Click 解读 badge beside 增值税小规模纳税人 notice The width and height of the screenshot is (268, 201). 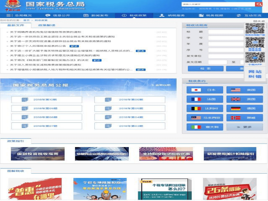click(141, 70)
